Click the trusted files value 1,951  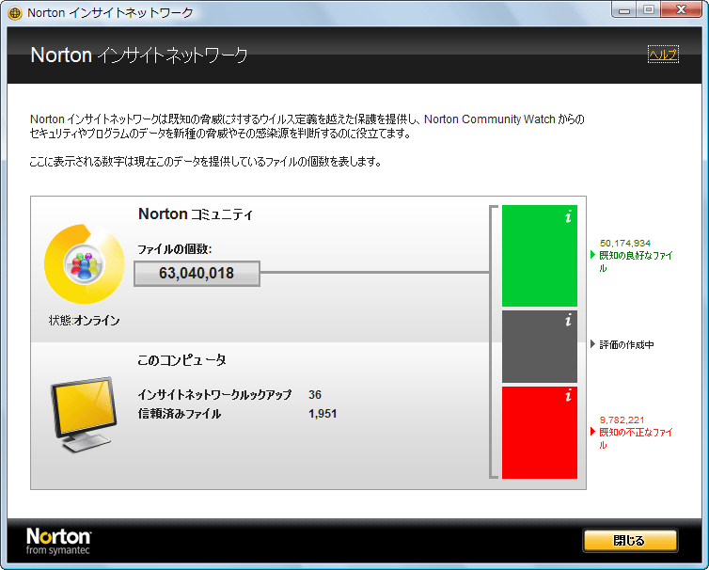coord(323,414)
